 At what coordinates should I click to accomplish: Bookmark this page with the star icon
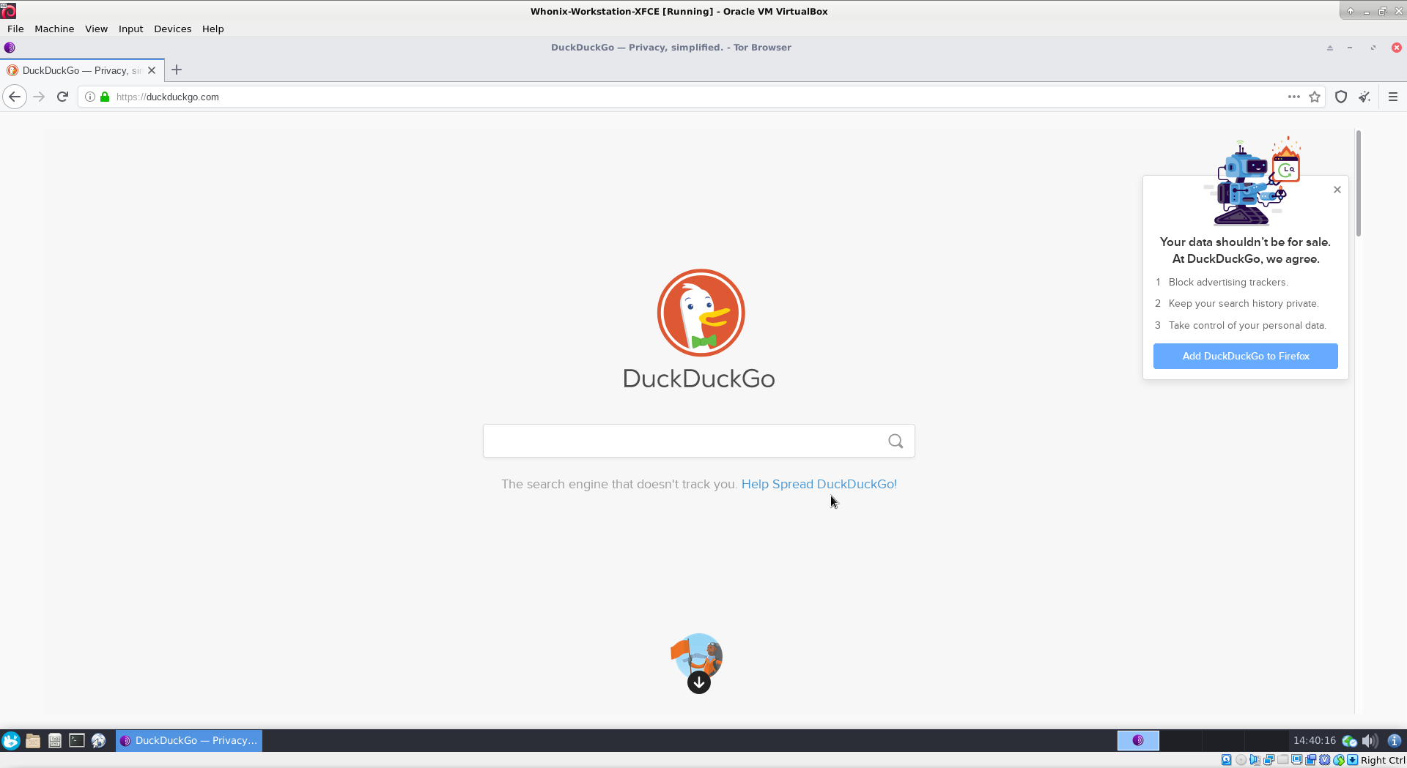1315,97
